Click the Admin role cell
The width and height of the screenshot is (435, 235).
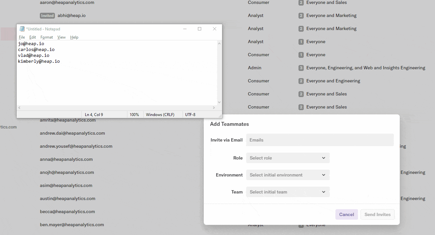(x=255, y=68)
